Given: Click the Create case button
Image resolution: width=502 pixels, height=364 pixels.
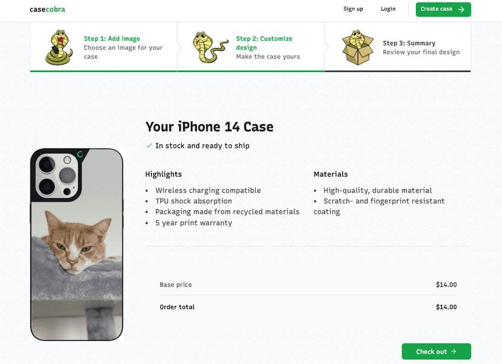Looking at the screenshot, I should pos(443,9).
